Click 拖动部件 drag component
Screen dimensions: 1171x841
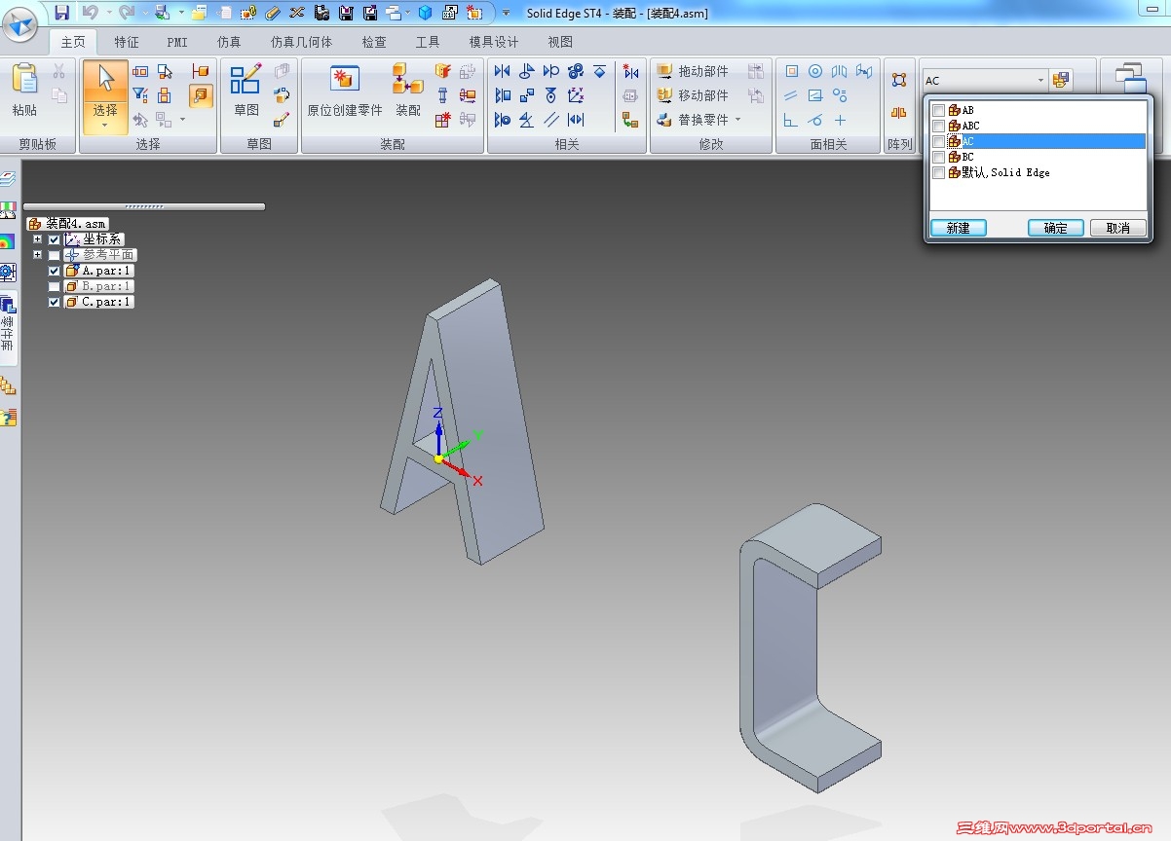tap(693, 71)
